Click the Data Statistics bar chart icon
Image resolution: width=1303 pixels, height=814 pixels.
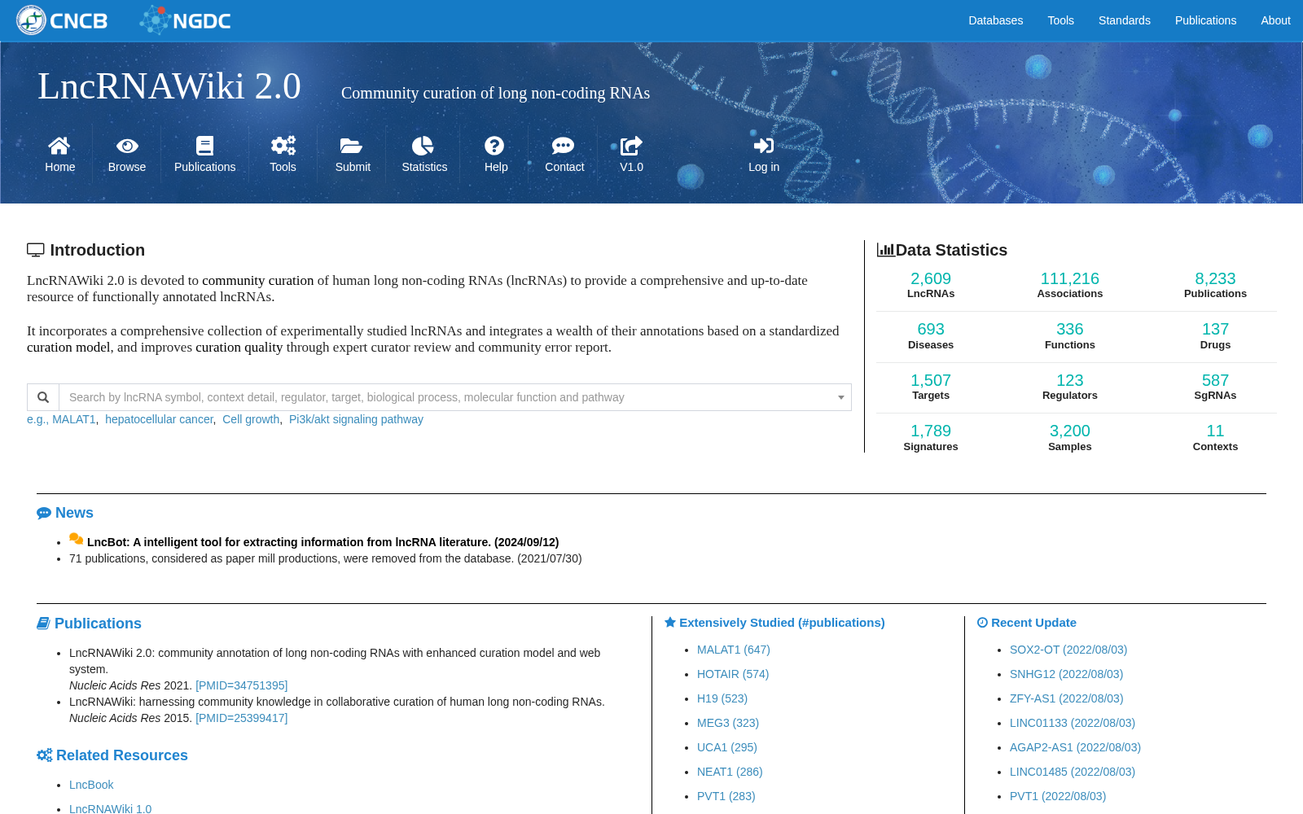pyautogui.click(x=885, y=250)
